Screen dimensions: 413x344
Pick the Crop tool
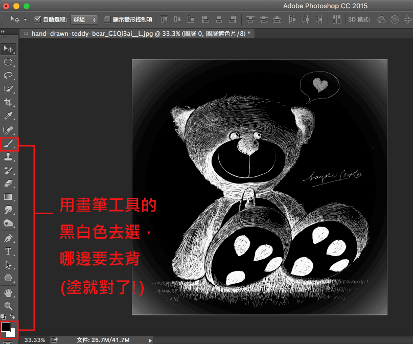coord(8,102)
